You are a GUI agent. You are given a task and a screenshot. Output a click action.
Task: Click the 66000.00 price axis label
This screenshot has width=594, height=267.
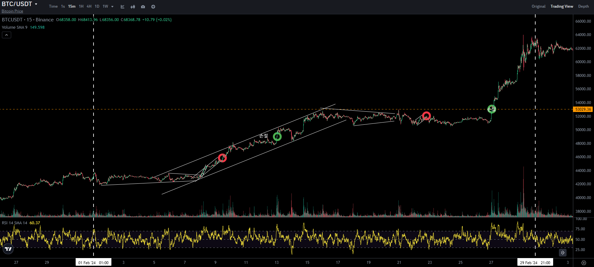583,21
